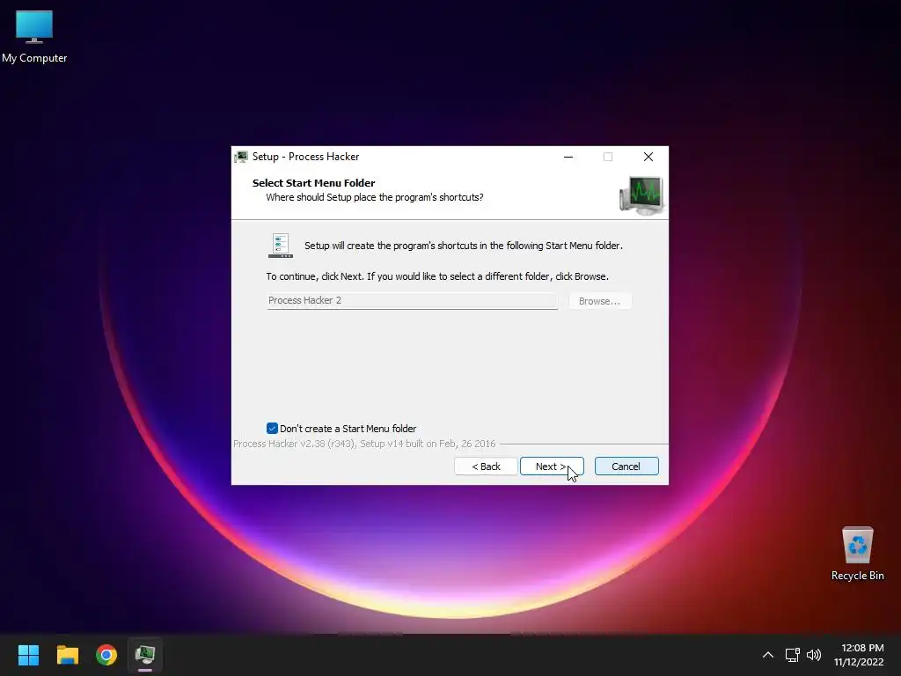Close the Setup - Process Hacker window

(x=648, y=157)
